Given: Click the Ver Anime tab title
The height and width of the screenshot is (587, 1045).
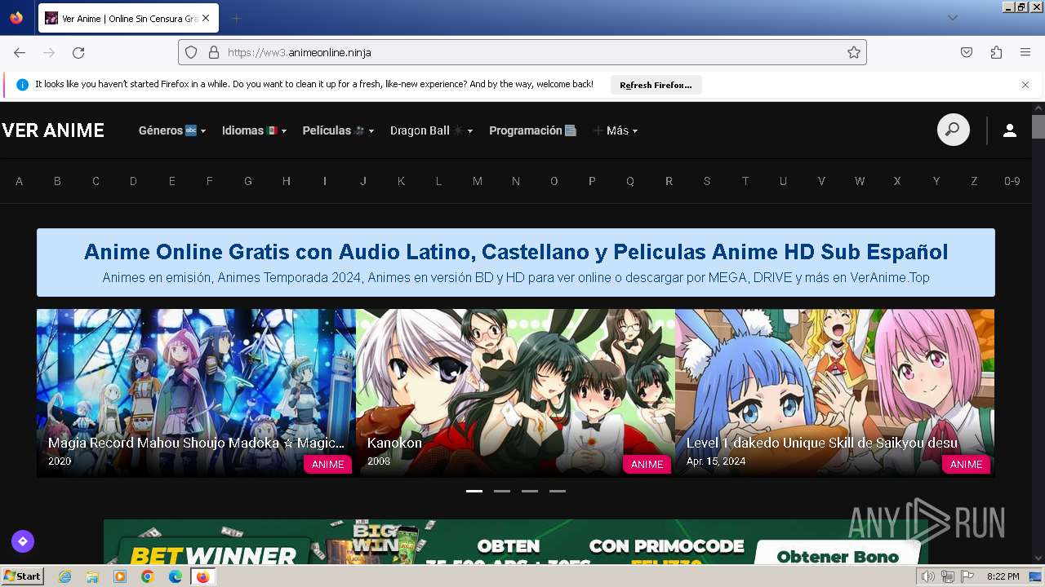Looking at the screenshot, I should click(130, 18).
